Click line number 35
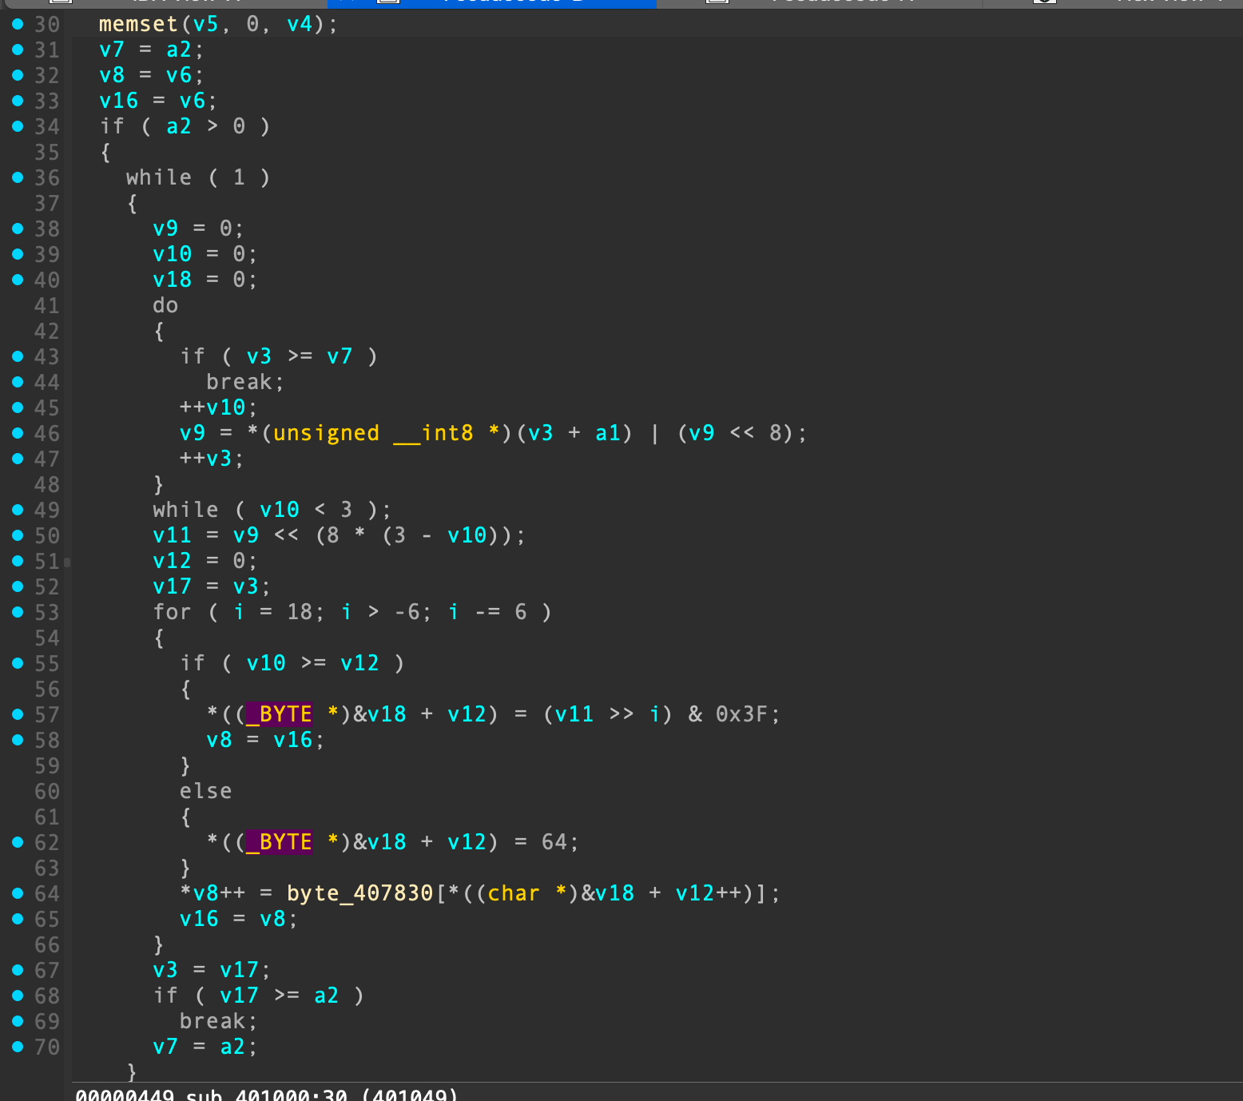This screenshot has height=1101, width=1243. click(x=47, y=152)
